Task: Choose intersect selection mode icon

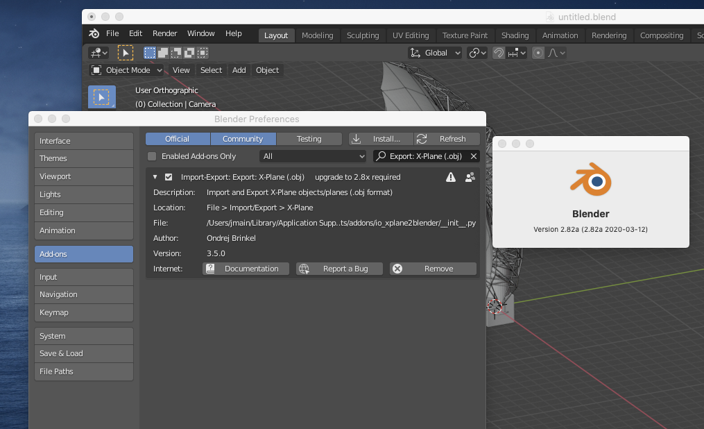Action: 203,53
